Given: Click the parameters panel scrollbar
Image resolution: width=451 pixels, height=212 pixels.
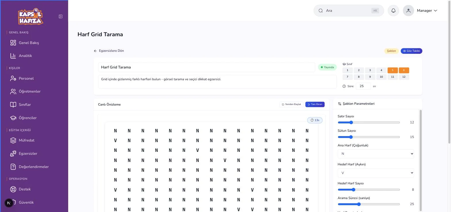Looking at the screenshot, I should pos(421,160).
